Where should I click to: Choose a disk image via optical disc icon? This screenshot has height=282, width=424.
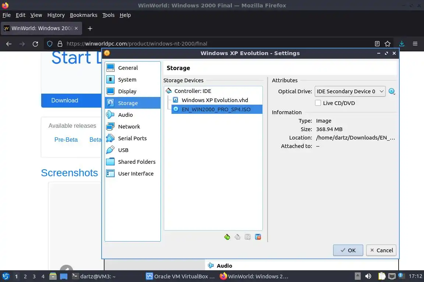(392, 91)
